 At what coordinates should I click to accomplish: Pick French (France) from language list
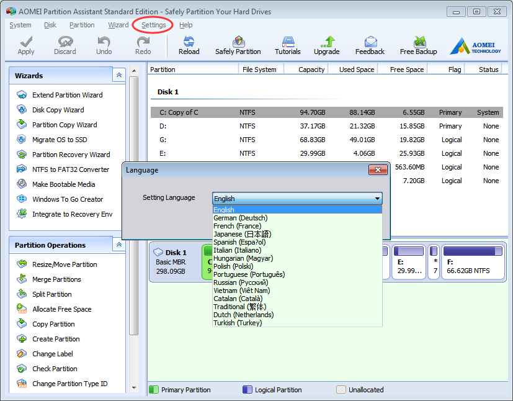pyautogui.click(x=297, y=226)
